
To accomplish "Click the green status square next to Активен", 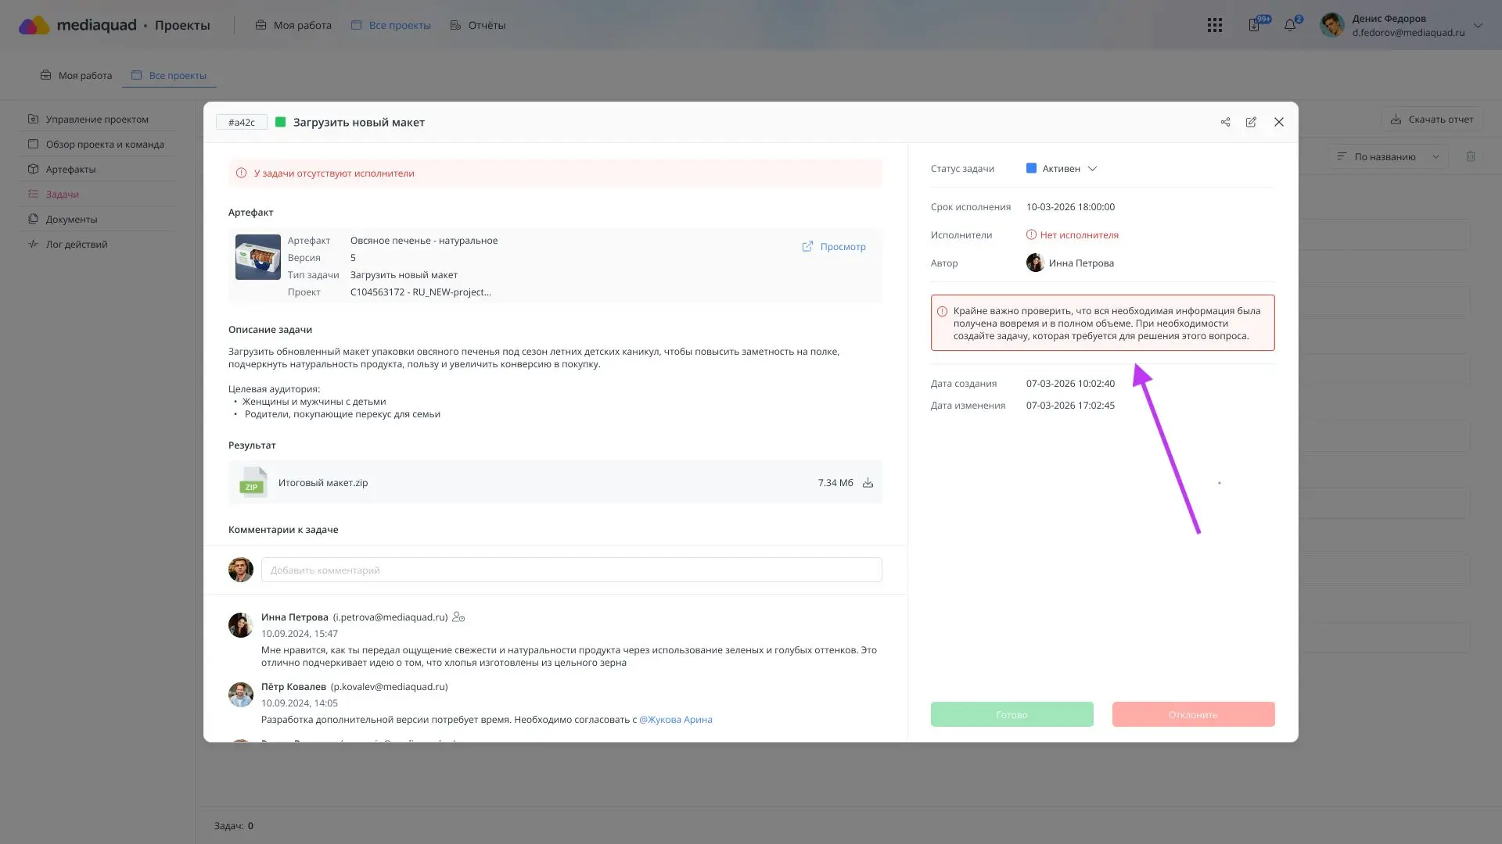I will click(1030, 168).
